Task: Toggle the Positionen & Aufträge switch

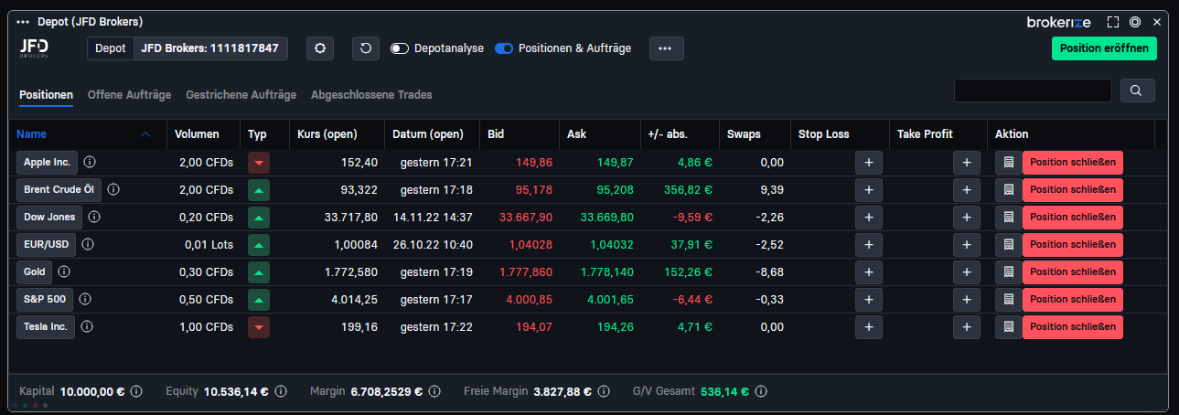Action: (504, 48)
